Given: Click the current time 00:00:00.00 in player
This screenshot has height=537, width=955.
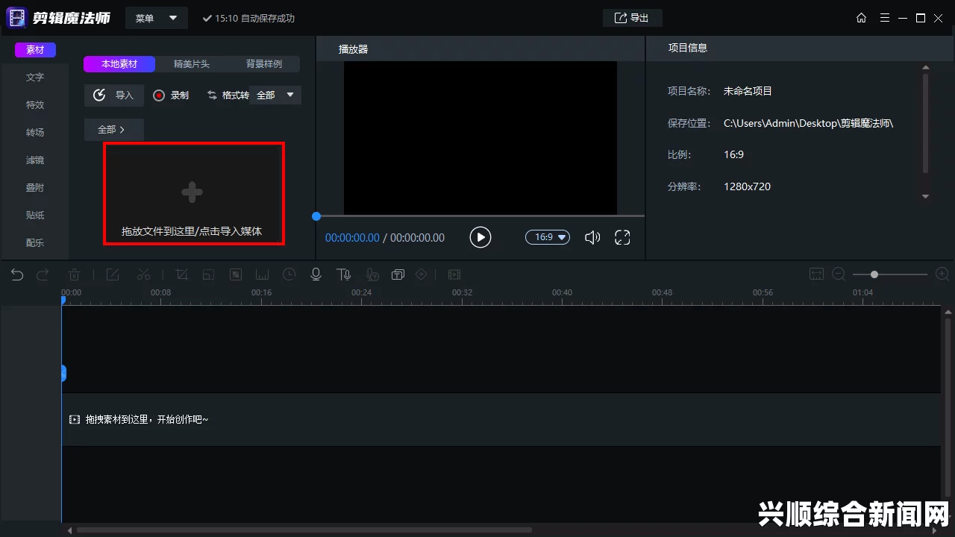Looking at the screenshot, I should [352, 238].
